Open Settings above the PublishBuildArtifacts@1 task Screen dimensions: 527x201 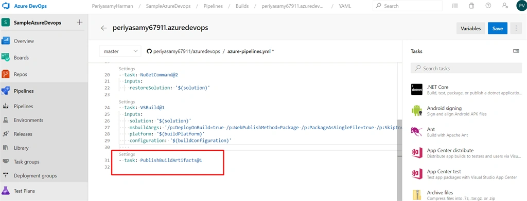click(127, 154)
